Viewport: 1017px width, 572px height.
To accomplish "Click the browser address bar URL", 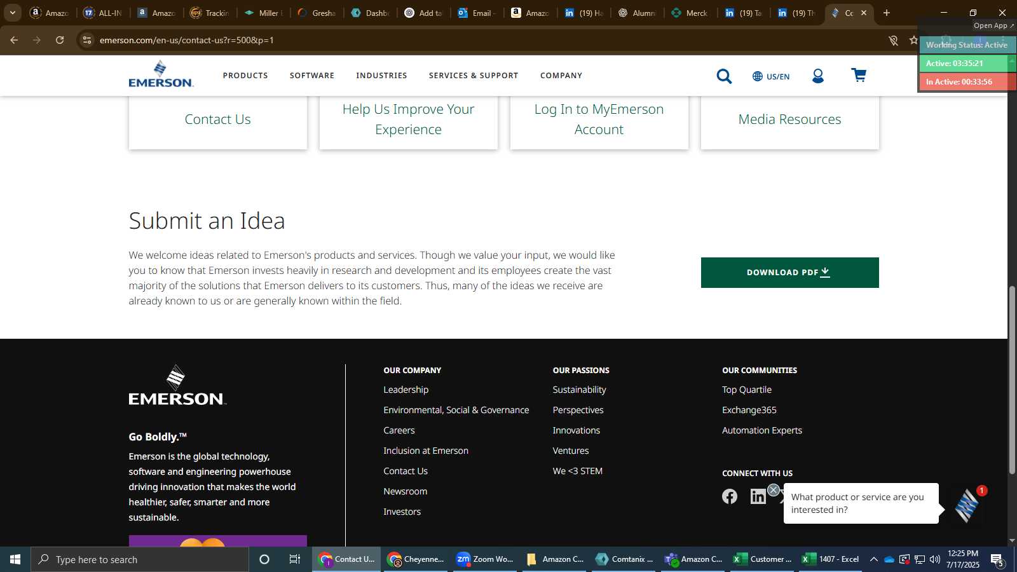I will pos(186,40).
